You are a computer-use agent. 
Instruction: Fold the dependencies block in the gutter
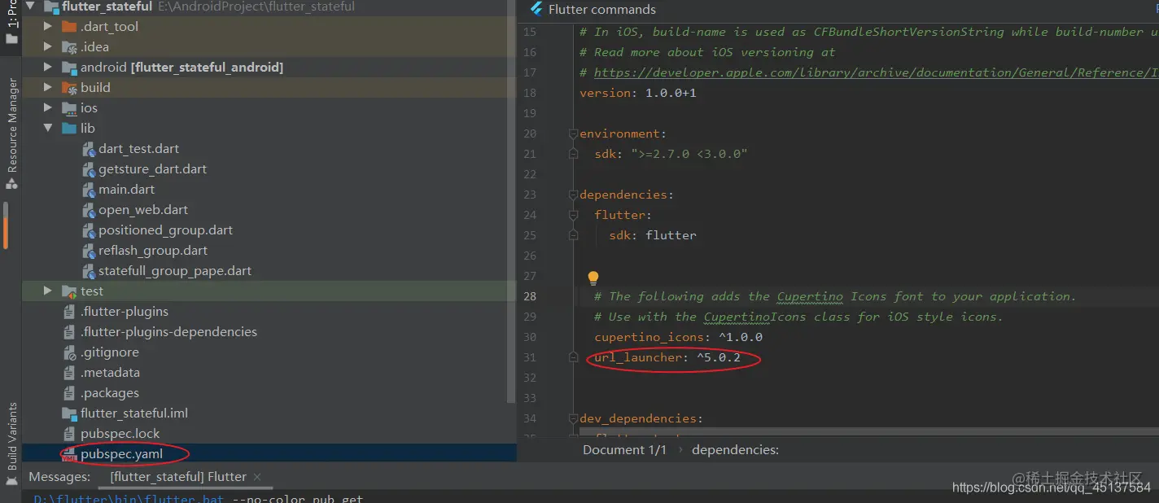[x=574, y=195]
